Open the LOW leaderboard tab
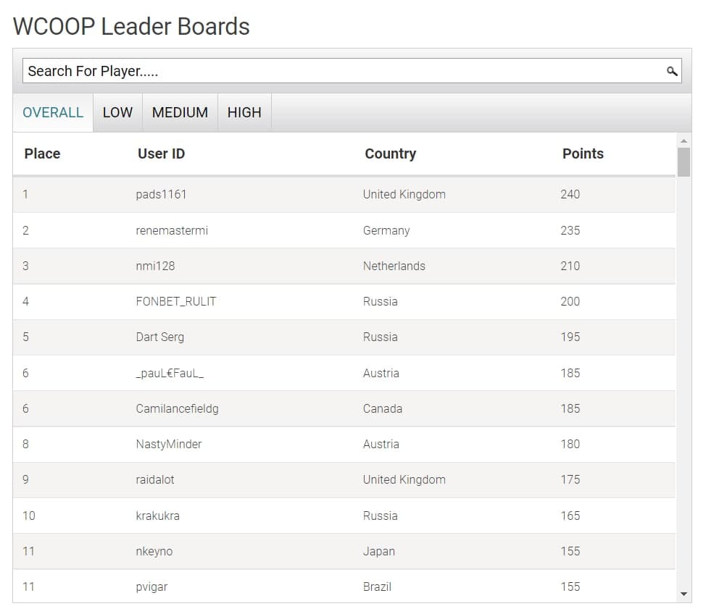 coord(117,112)
